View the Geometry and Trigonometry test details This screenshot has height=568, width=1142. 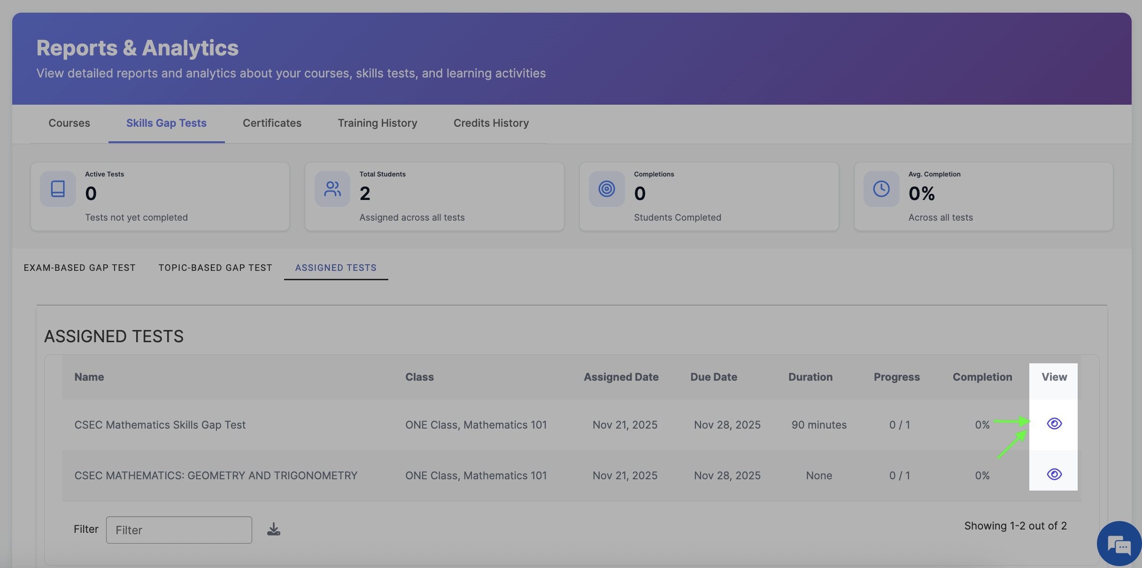(x=1054, y=475)
